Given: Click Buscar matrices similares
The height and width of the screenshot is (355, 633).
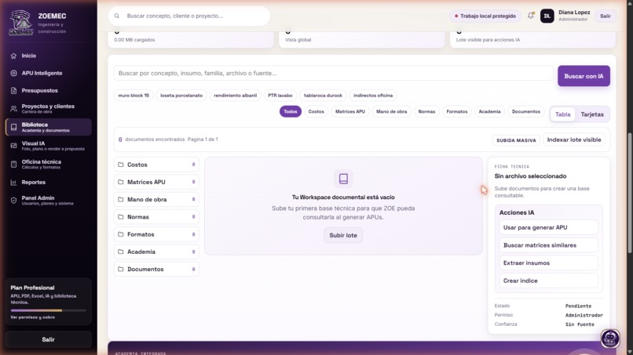Looking at the screenshot, I should [x=549, y=245].
